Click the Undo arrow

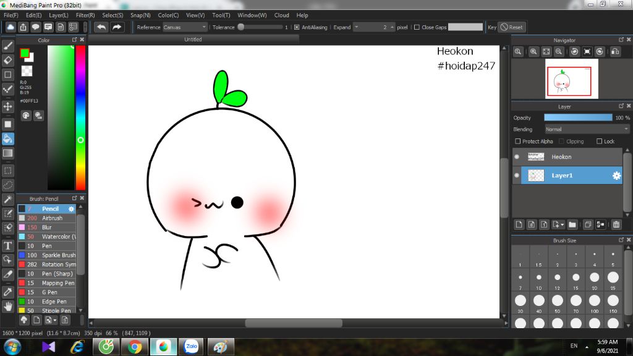coord(101,27)
